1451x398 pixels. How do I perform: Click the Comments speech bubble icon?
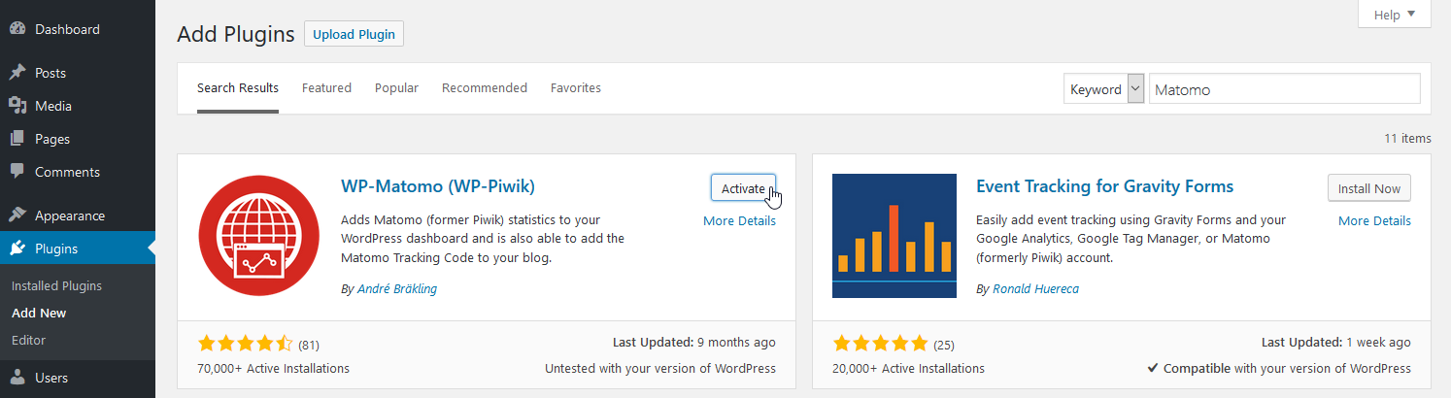tap(17, 172)
